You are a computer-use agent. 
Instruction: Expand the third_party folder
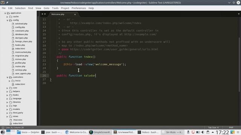coord(8,113)
